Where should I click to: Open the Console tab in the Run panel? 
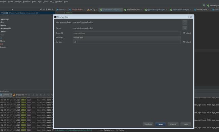click(6, 95)
